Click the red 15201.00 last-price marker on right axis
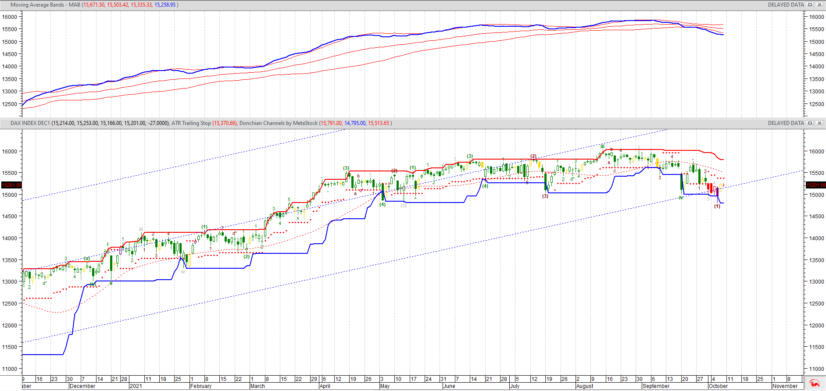 click(x=816, y=185)
